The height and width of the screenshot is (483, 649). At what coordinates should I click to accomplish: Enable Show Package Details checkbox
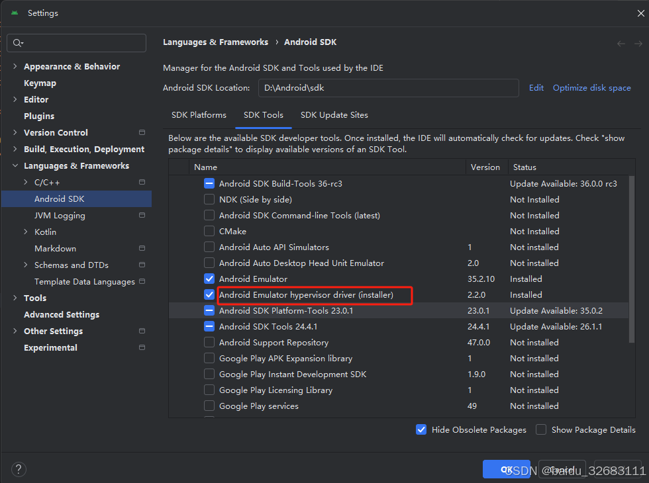click(540, 429)
